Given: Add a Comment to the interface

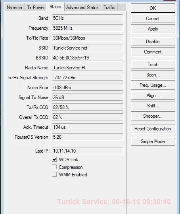Looking at the screenshot, I should point(153,52).
